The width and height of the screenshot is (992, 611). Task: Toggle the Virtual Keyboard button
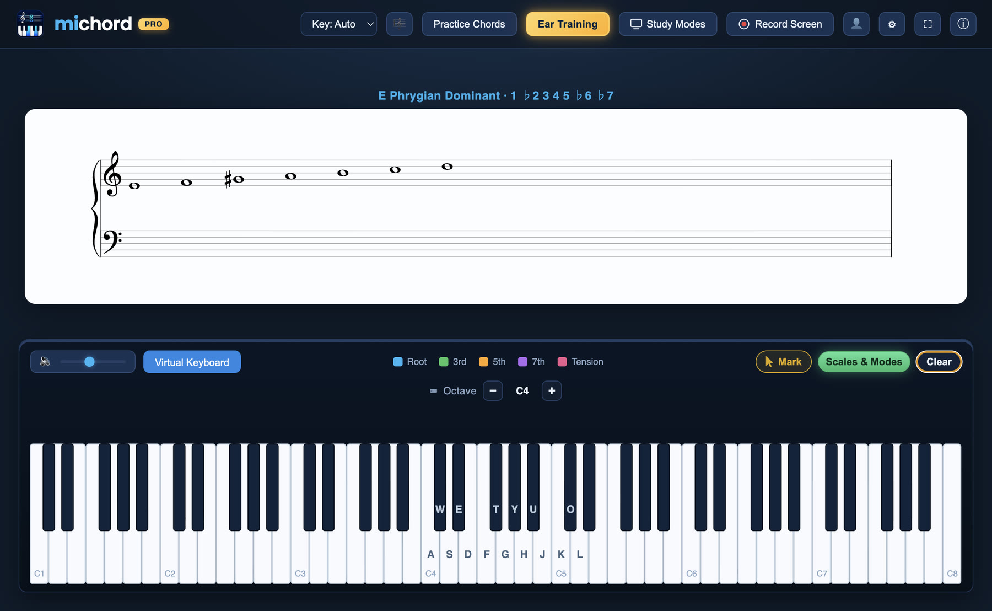[x=192, y=362]
